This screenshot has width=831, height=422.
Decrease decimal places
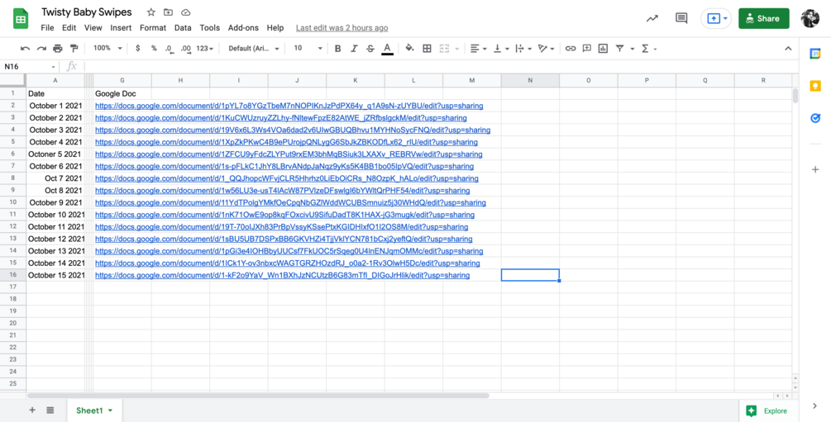tap(169, 49)
